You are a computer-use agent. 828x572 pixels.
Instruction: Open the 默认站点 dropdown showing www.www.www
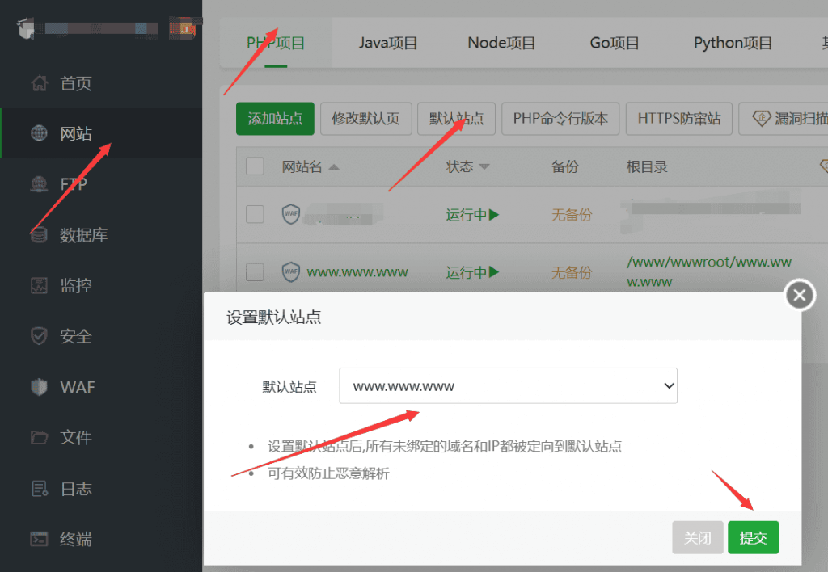coord(508,385)
